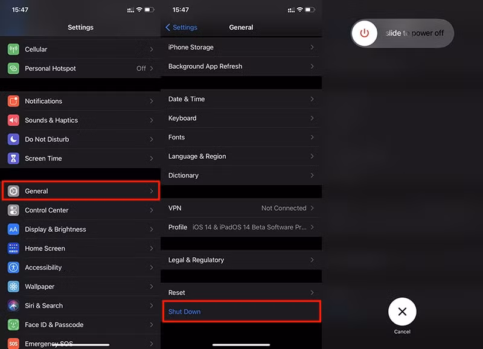This screenshot has width=483, height=349.
Task: Go back to Settings from General
Action: pos(182,27)
